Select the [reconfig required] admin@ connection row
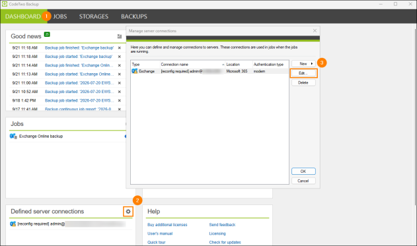The image size is (417, 246). (x=209, y=71)
